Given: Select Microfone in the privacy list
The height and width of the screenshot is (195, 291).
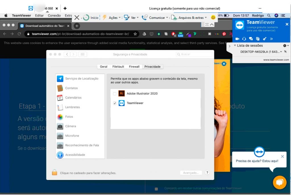Looking at the screenshot, I should pyautogui.click(x=80, y=136).
